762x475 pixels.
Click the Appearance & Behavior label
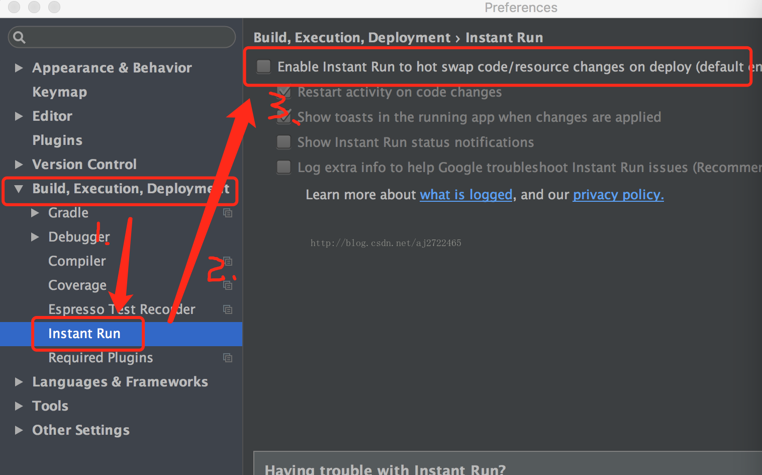click(112, 68)
